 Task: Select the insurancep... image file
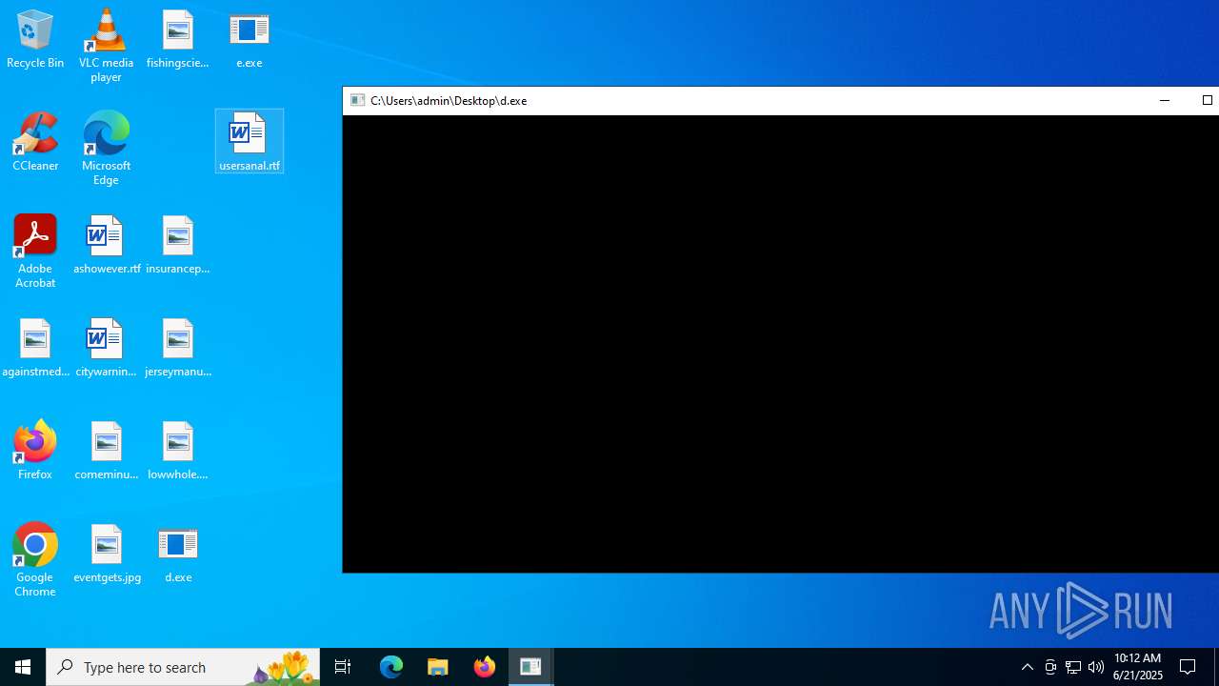coord(177,246)
